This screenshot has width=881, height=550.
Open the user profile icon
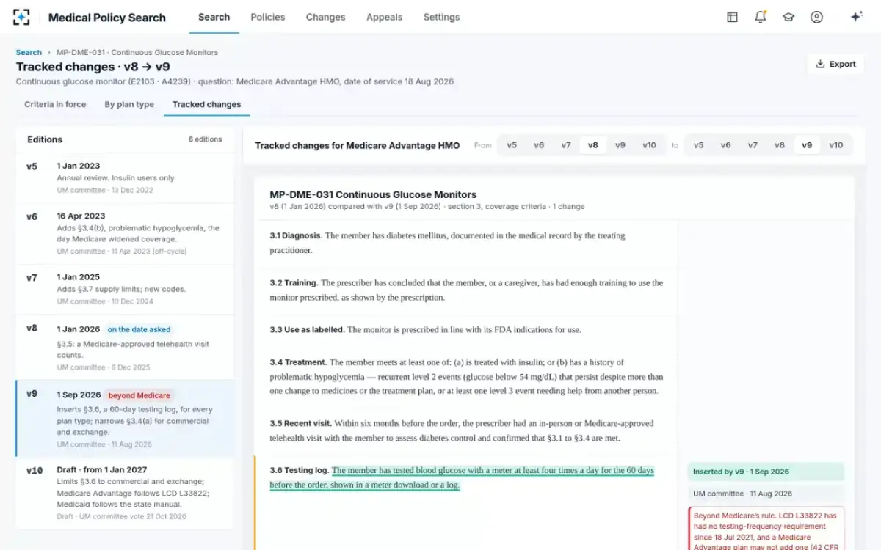pos(816,17)
